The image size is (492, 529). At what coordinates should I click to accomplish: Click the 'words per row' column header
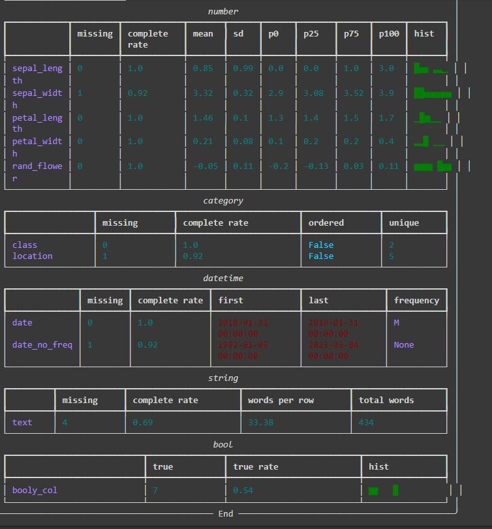tap(281, 400)
